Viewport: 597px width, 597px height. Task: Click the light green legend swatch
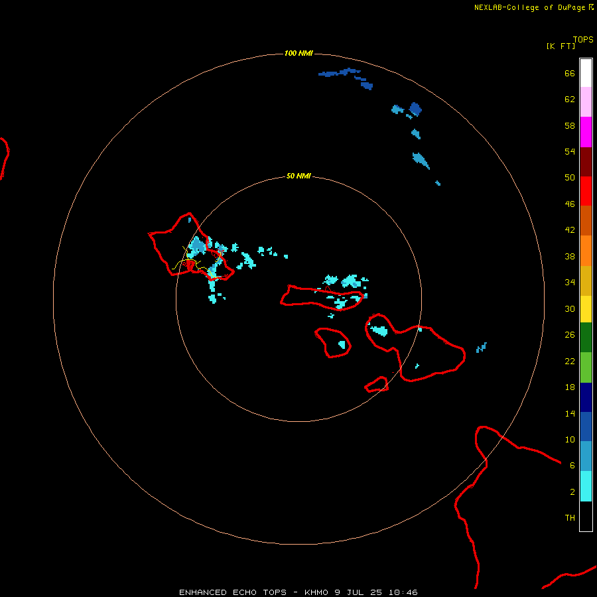pyautogui.click(x=586, y=367)
